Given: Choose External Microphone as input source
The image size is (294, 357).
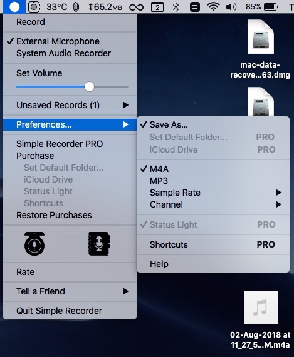Looking at the screenshot, I should (70, 41).
